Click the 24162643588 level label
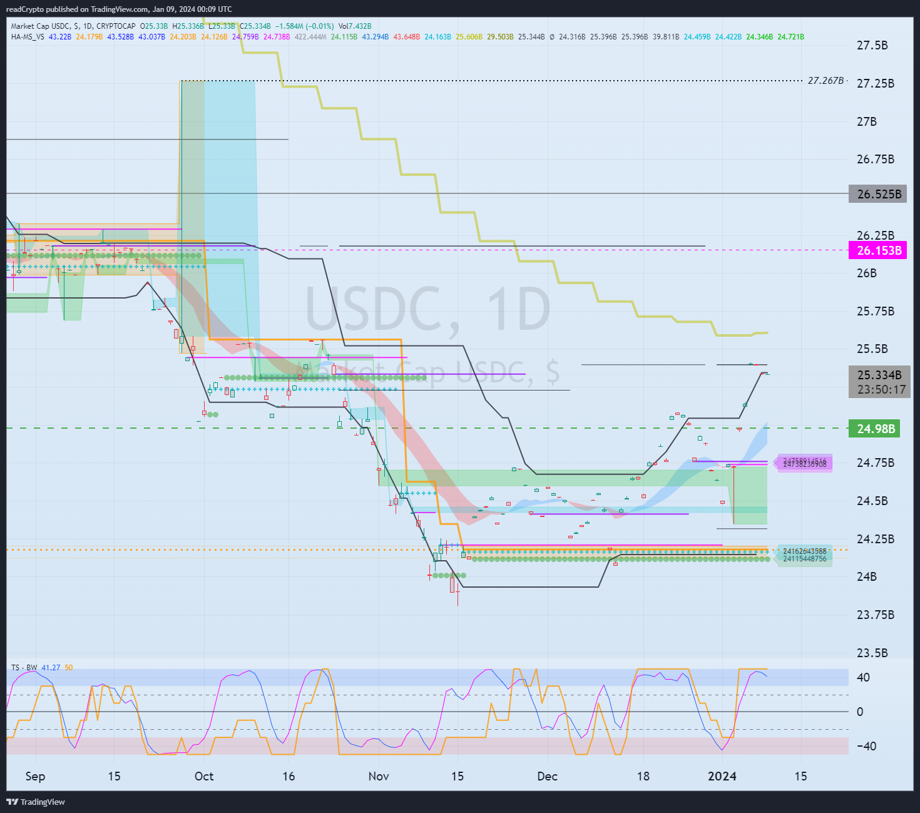The width and height of the screenshot is (920, 813). pos(804,551)
